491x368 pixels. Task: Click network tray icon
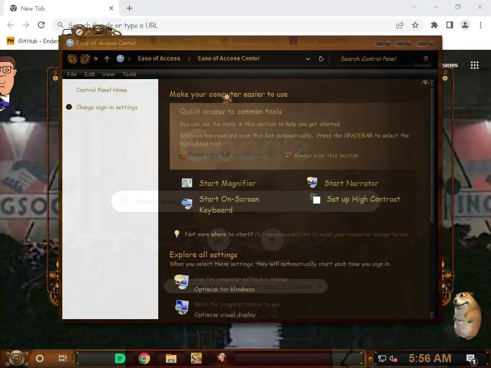pos(382,358)
